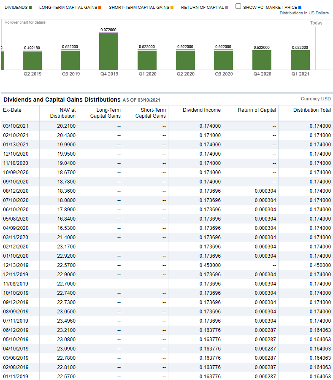Click the 01/11/2019 ex-date cell
The image size is (333, 380).
coord(16,377)
